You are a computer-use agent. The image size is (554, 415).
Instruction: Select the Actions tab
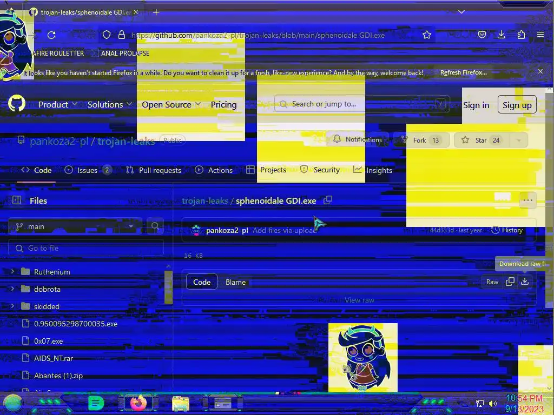pyautogui.click(x=214, y=170)
